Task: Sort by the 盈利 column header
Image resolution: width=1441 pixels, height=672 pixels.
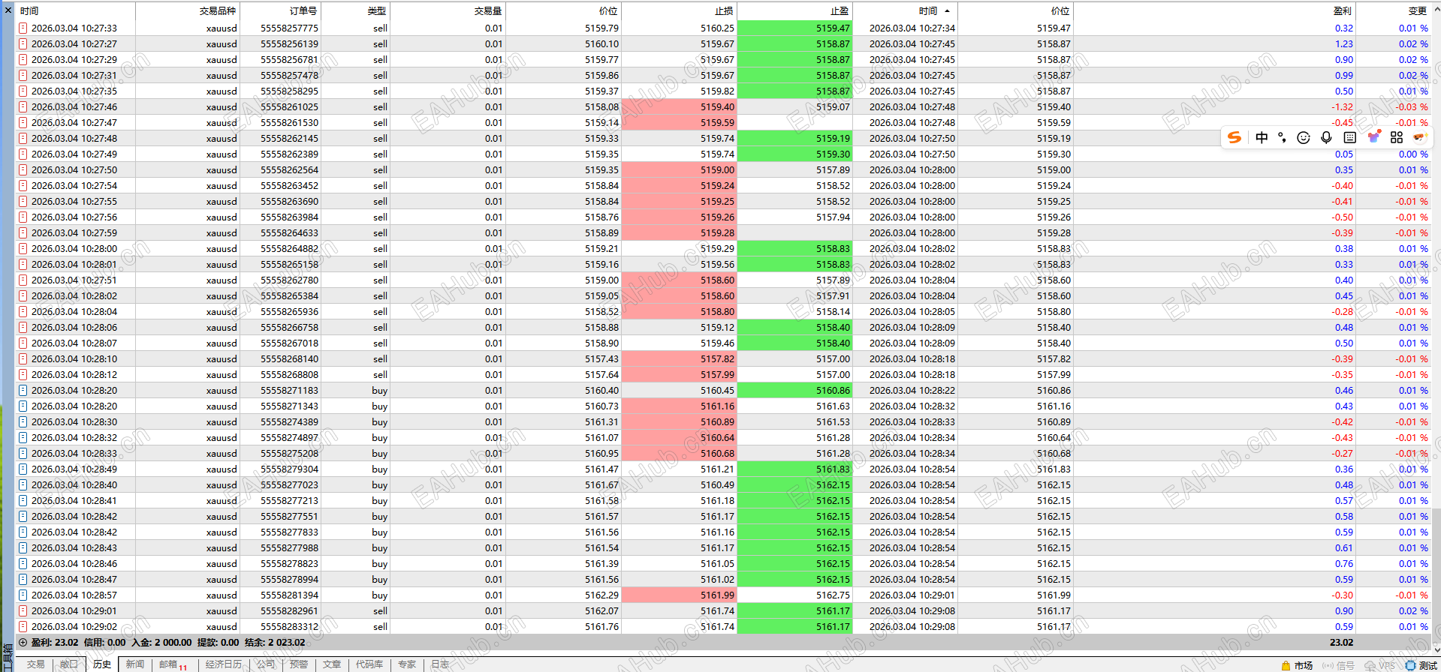Action: point(1215,11)
